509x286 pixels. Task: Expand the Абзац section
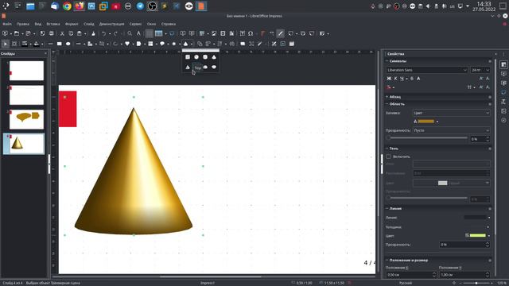387,97
